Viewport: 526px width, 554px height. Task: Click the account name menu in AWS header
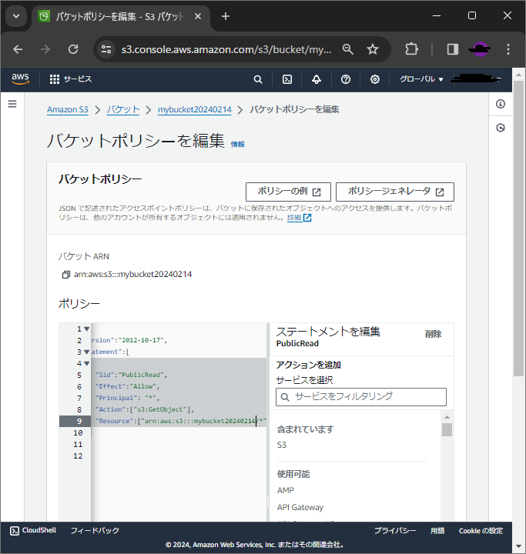point(476,79)
